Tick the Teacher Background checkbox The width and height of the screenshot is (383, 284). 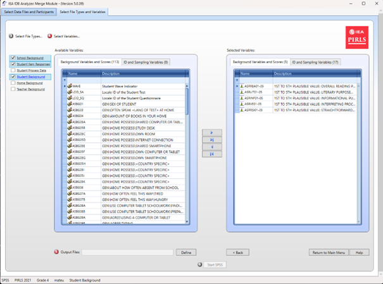pos(13,89)
